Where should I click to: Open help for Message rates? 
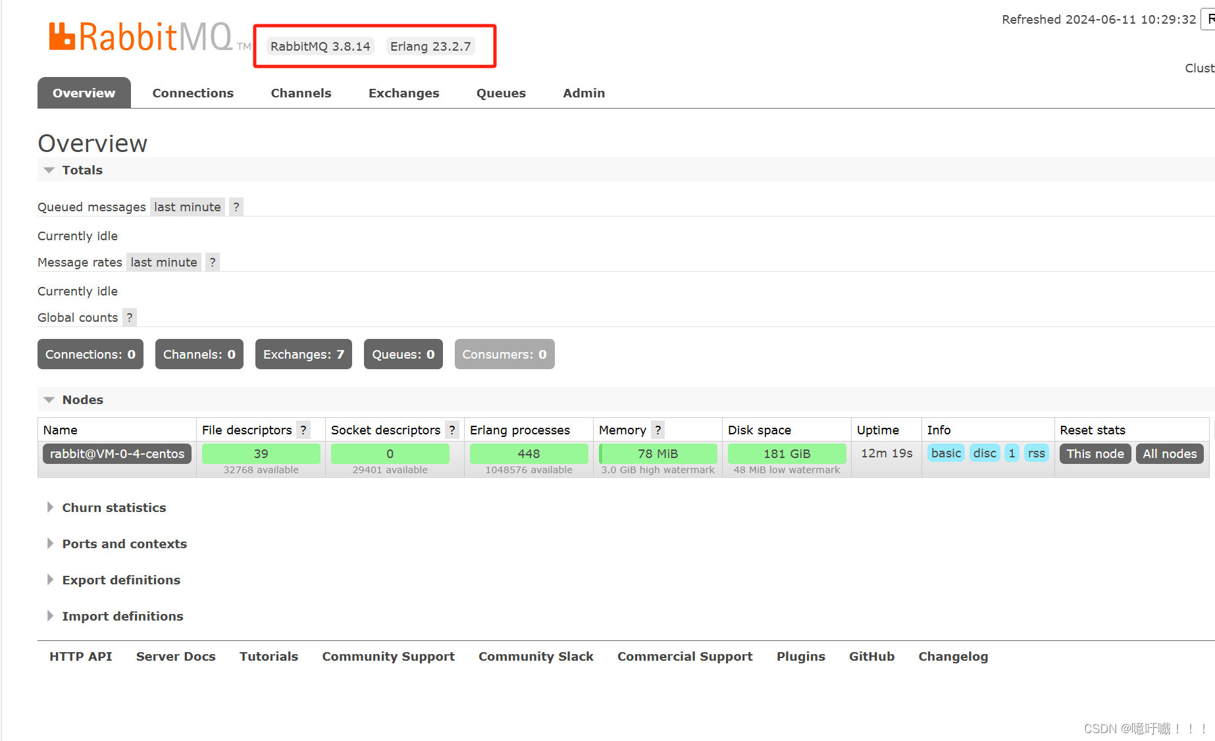[x=213, y=262]
